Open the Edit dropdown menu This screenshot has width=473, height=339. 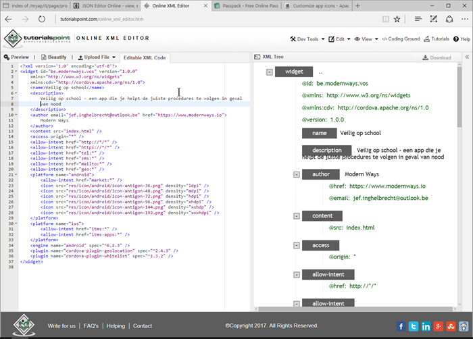tap(339, 39)
